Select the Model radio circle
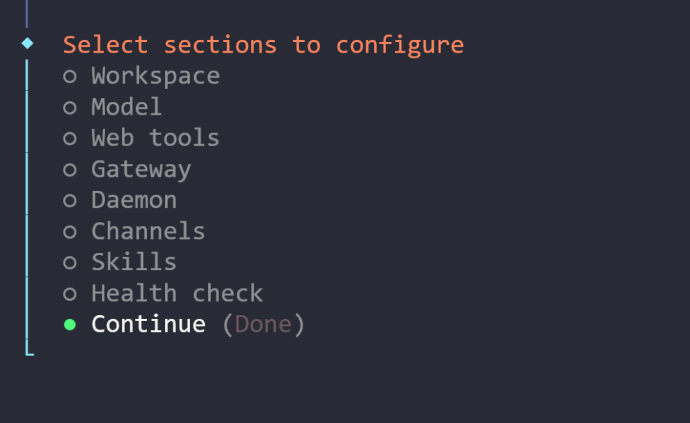The height and width of the screenshot is (423, 690). (x=70, y=107)
